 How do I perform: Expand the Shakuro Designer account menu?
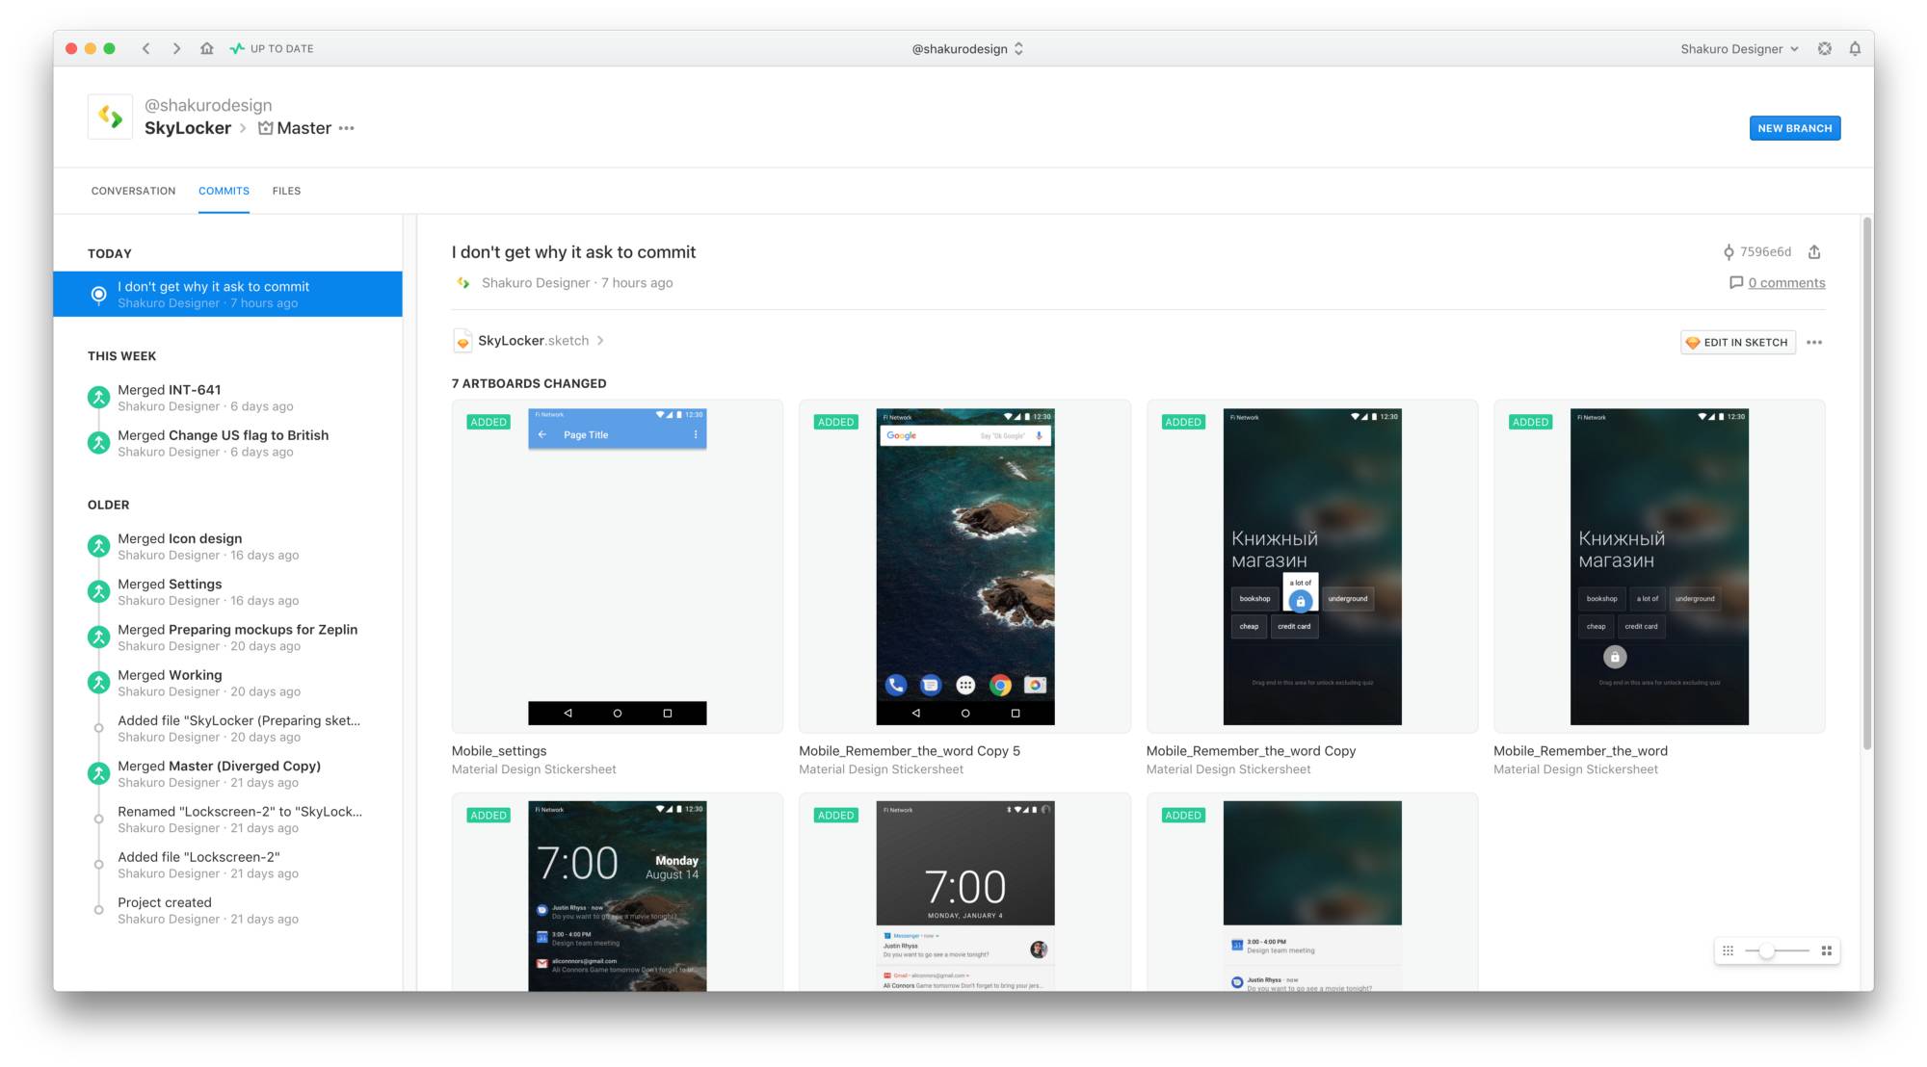(1739, 48)
